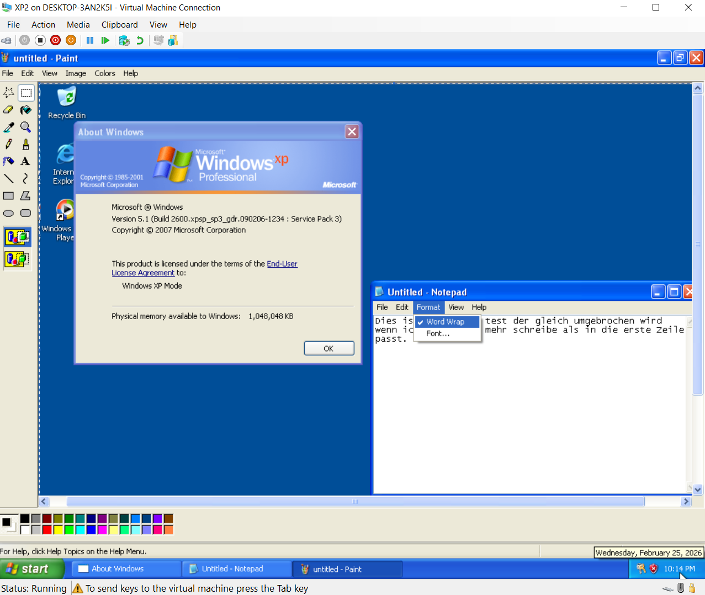The width and height of the screenshot is (705, 595).
Task: Open the Paint Image menu
Action: tap(76, 73)
